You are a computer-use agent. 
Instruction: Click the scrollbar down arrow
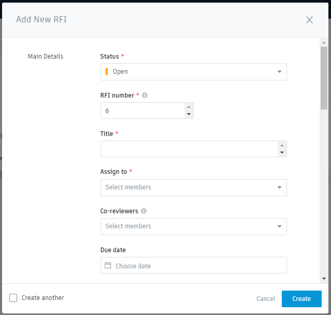pos(324,279)
